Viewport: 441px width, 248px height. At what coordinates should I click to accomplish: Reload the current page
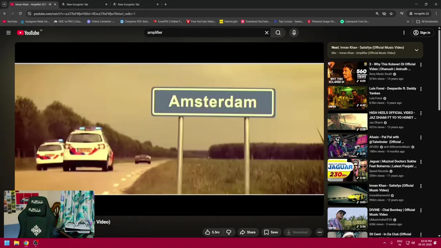tap(20, 13)
